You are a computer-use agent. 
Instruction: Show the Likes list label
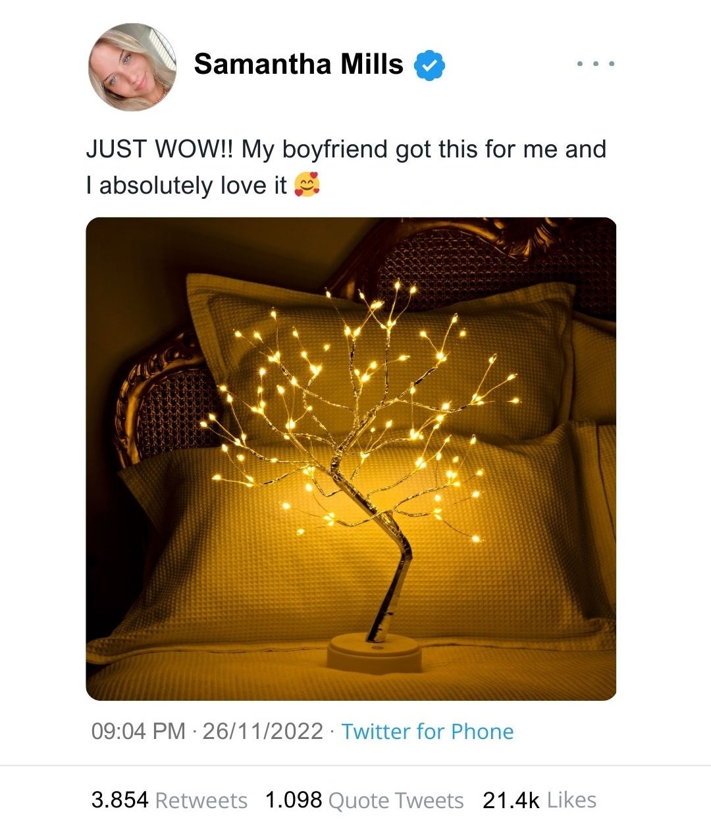coord(571,800)
